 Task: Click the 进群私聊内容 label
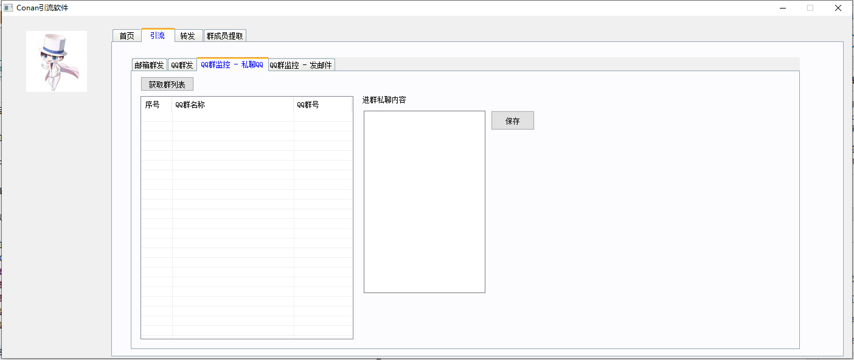pyautogui.click(x=384, y=100)
